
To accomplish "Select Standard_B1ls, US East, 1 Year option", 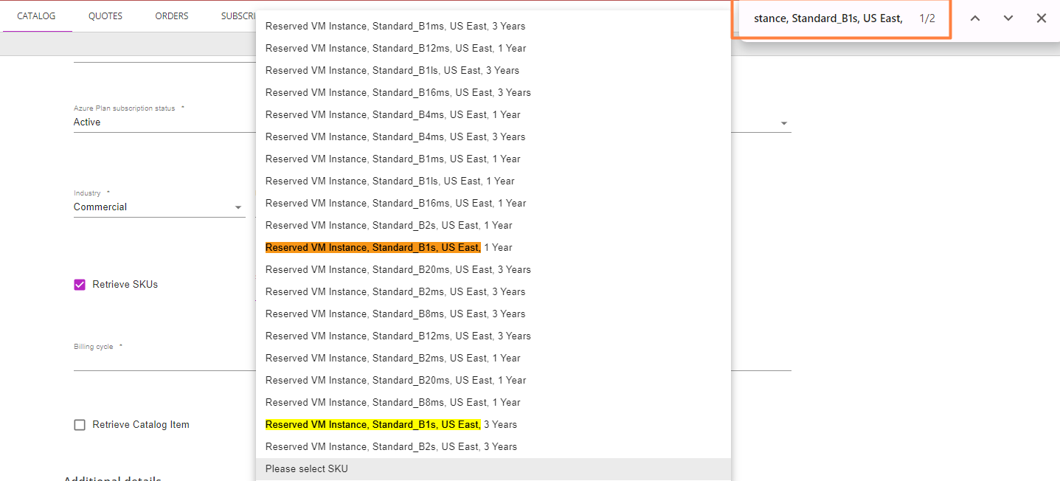I will click(x=493, y=181).
